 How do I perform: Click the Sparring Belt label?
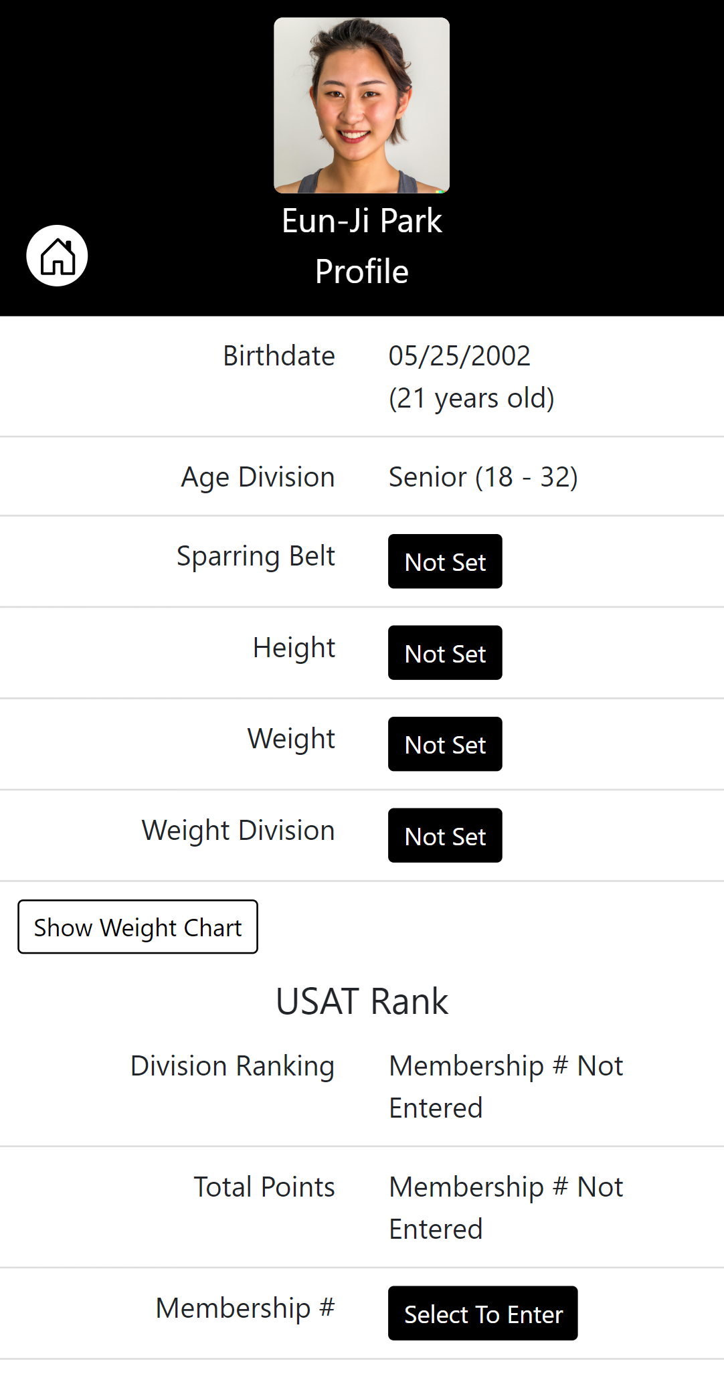click(256, 556)
